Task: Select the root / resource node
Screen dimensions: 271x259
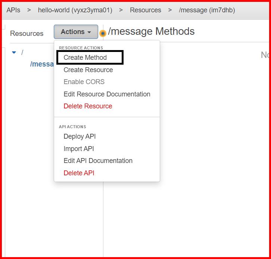Action: 22,52
